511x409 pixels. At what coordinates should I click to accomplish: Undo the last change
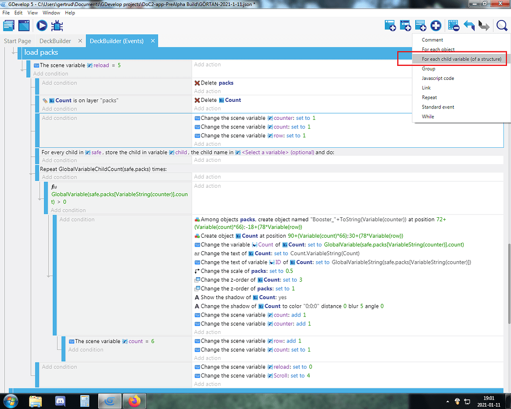(469, 25)
